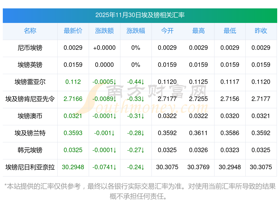Select the 涨跌幅 column header

point(136,31)
